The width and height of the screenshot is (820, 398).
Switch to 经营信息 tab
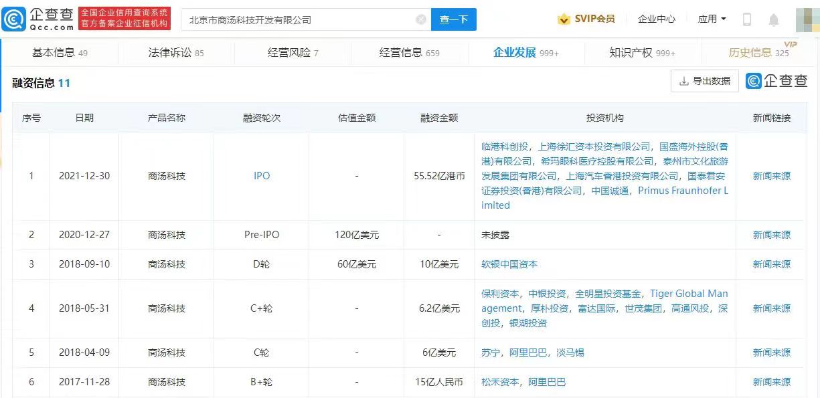pyautogui.click(x=410, y=53)
